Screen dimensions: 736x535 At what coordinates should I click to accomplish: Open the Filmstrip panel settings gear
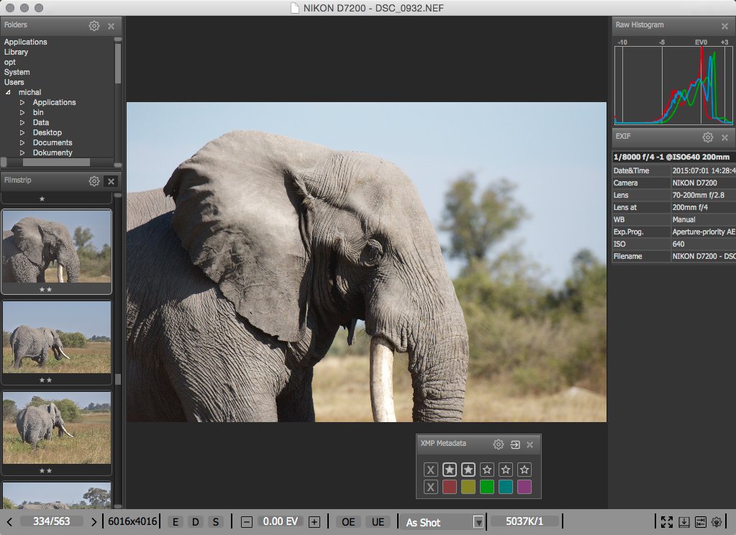(94, 181)
